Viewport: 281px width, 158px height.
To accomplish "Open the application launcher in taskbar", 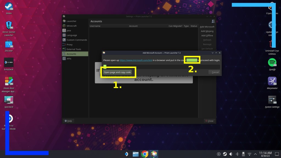I will pyautogui.click(x=126, y=154).
